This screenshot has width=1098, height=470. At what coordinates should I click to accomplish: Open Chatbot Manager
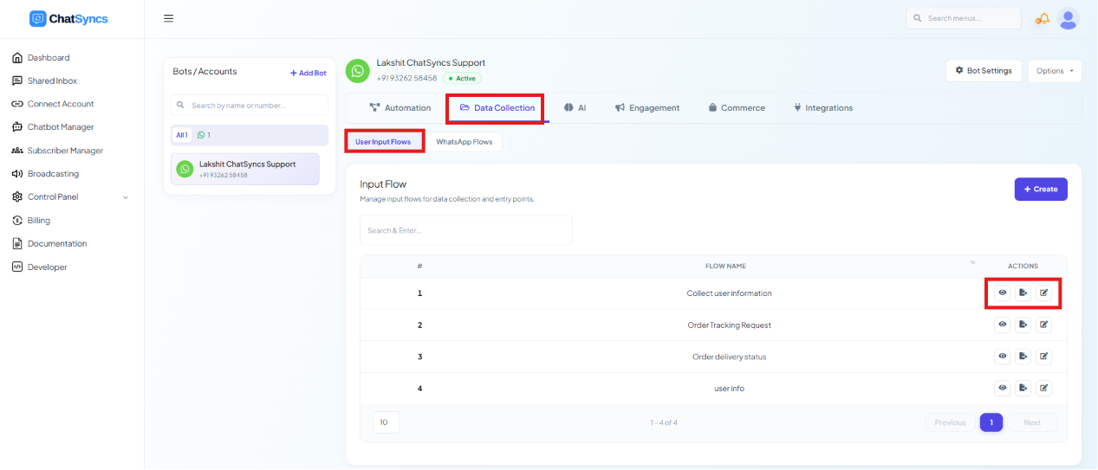[60, 127]
